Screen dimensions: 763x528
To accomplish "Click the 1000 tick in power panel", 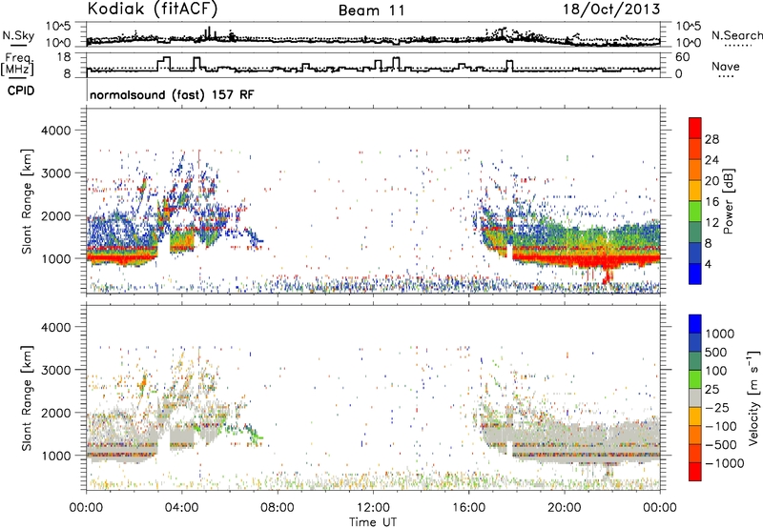I will (x=55, y=258).
